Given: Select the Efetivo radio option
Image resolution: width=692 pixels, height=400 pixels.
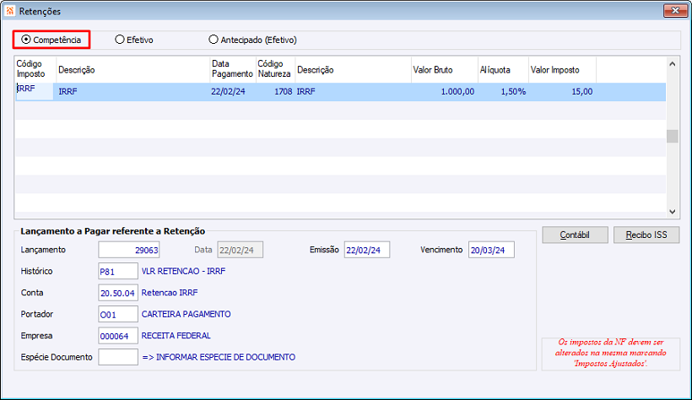Looking at the screenshot, I should click(x=133, y=40).
